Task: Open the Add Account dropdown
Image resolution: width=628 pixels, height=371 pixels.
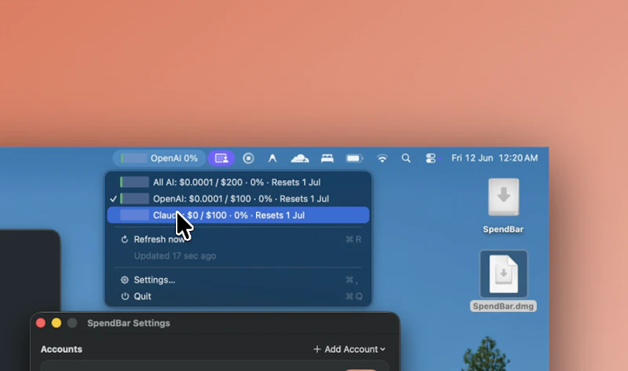Action: [349, 349]
